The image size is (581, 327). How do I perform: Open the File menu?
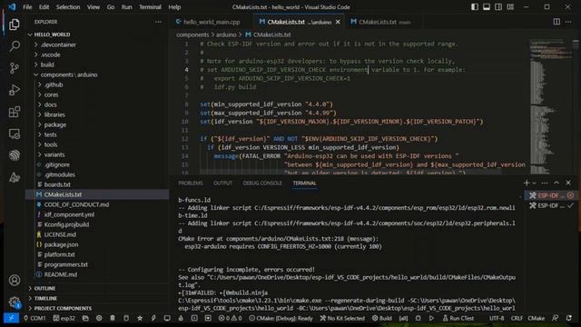(x=27, y=7)
